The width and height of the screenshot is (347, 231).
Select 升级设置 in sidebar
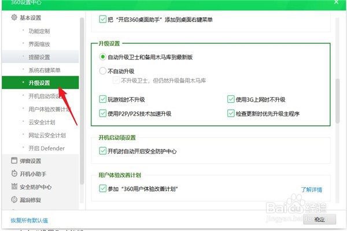point(40,83)
